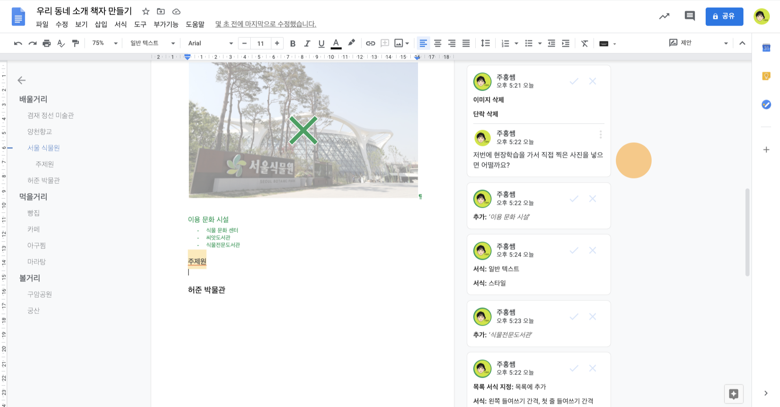Edit the font size field

[x=260, y=43]
